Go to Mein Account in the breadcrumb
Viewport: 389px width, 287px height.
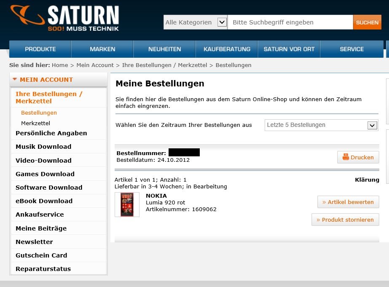(95, 65)
